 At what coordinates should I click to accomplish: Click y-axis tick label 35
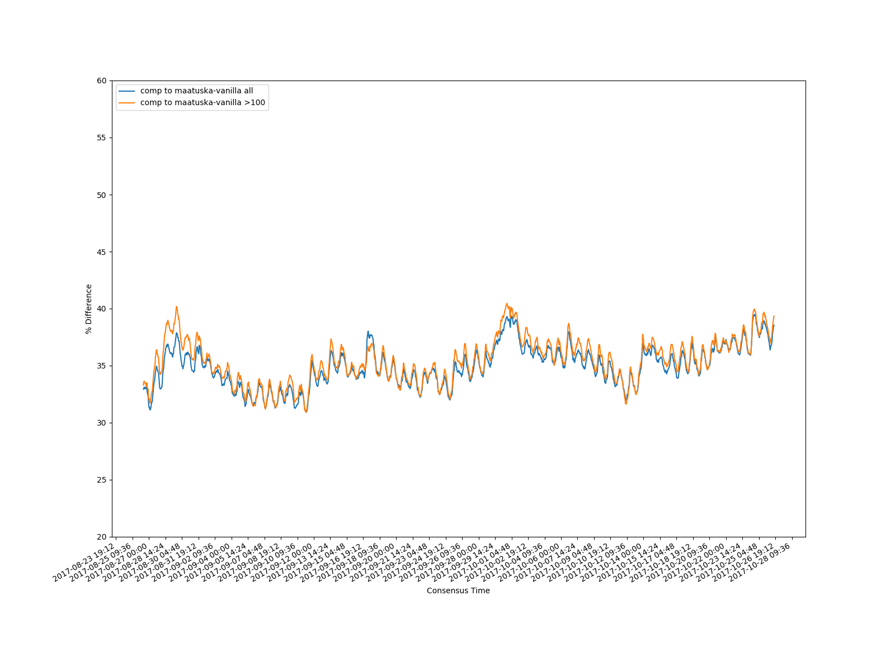coord(101,366)
